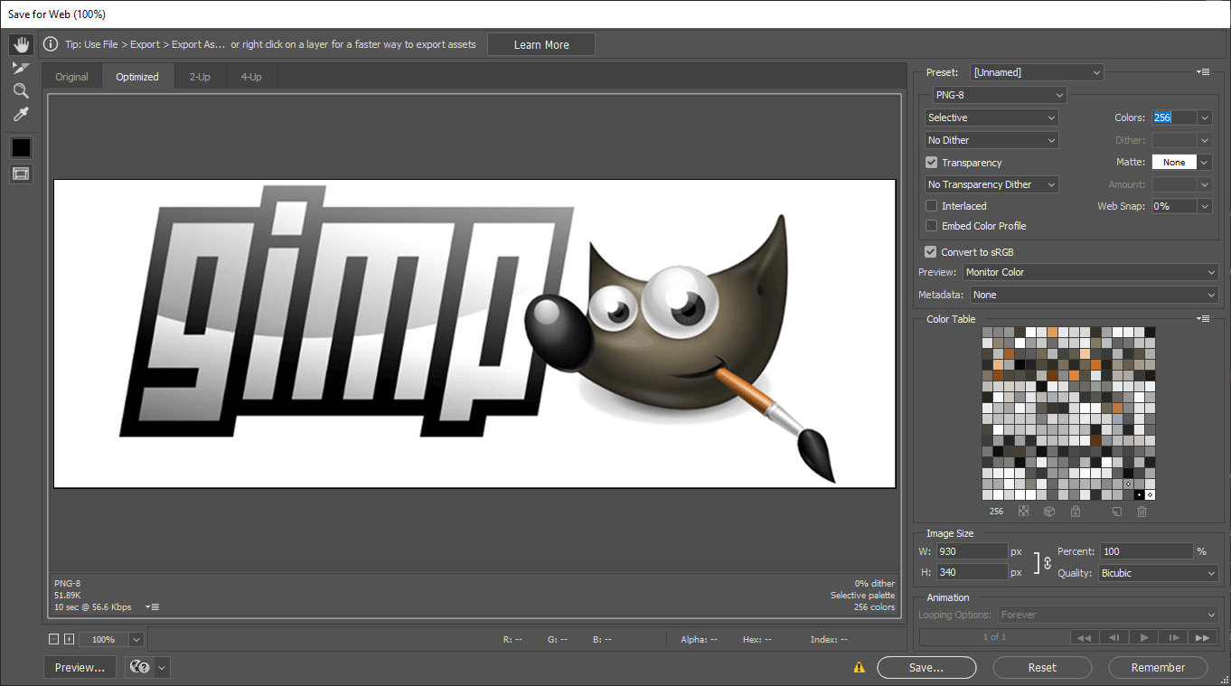Open the Preset dropdown
1231x686 pixels.
(x=1037, y=72)
